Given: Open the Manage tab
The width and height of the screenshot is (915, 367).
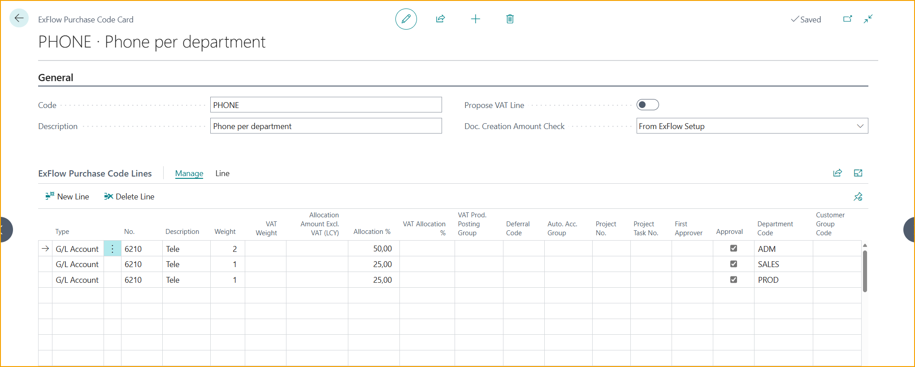Looking at the screenshot, I should (x=189, y=173).
